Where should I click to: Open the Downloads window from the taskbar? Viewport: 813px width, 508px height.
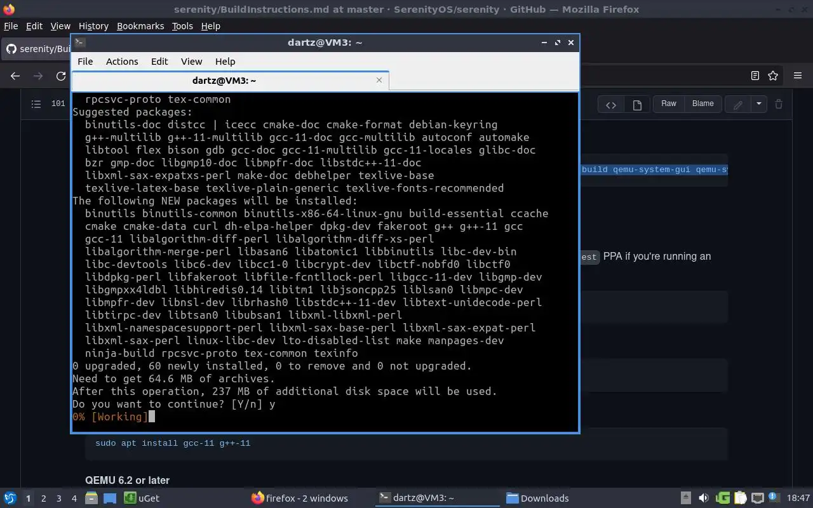click(x=537, y=498)
